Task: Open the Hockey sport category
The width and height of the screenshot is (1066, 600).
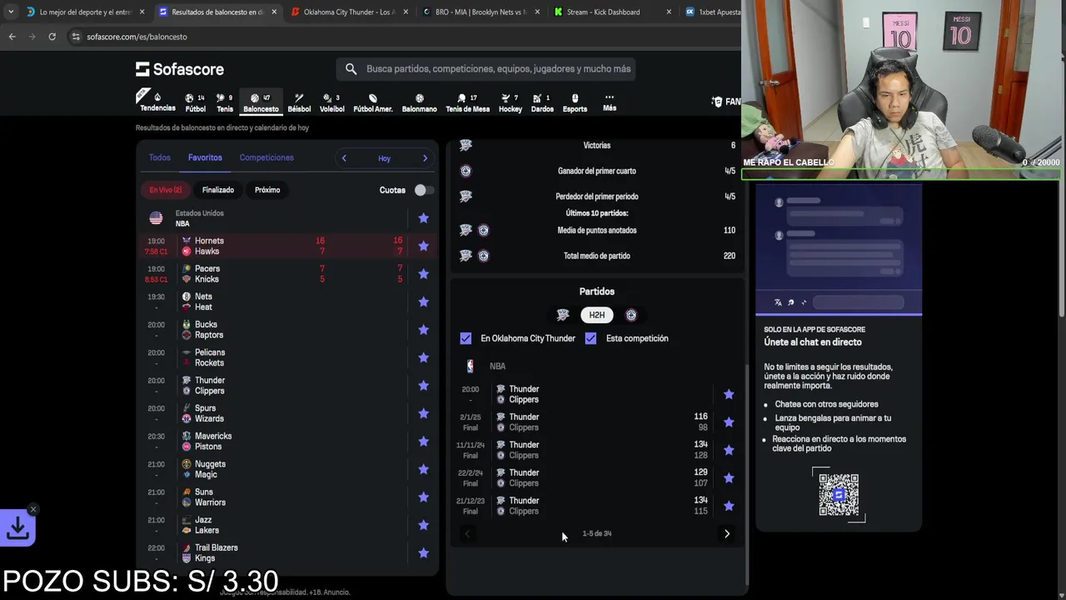Action: tap(511, 102)
